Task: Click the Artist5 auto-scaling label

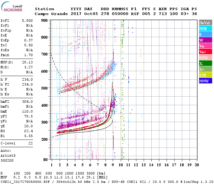Action: [8, 156]
